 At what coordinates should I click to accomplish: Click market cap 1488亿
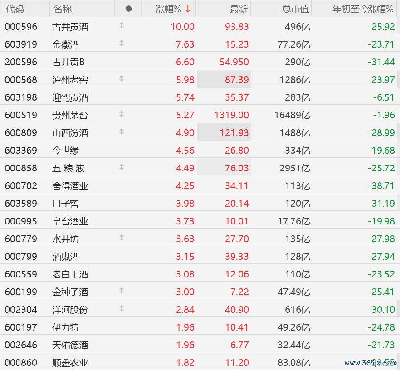pos(295,133)
